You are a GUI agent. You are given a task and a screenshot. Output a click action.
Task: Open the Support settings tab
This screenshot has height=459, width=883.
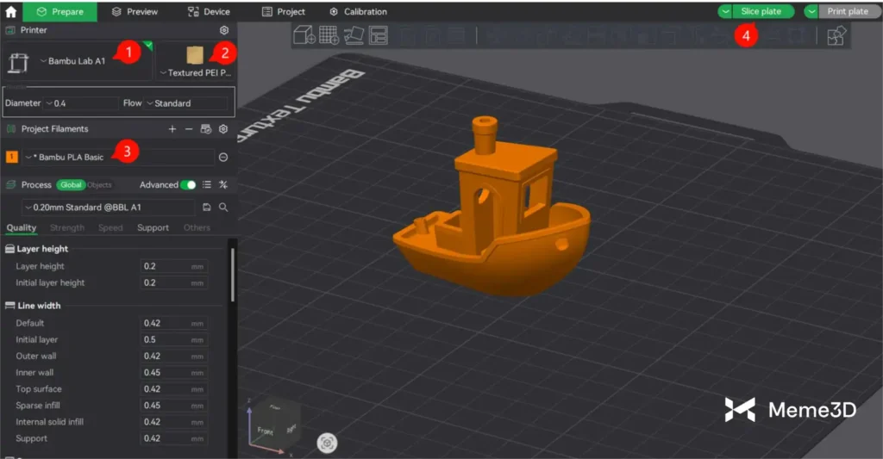tap(153, 228)
